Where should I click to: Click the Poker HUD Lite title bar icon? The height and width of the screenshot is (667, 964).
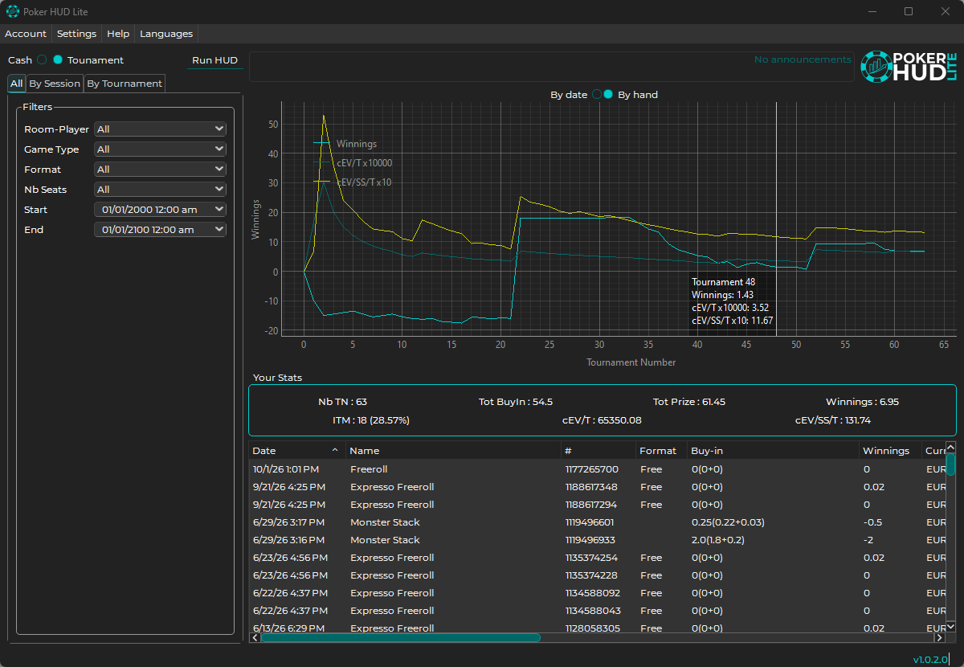[x=12, y=12]
